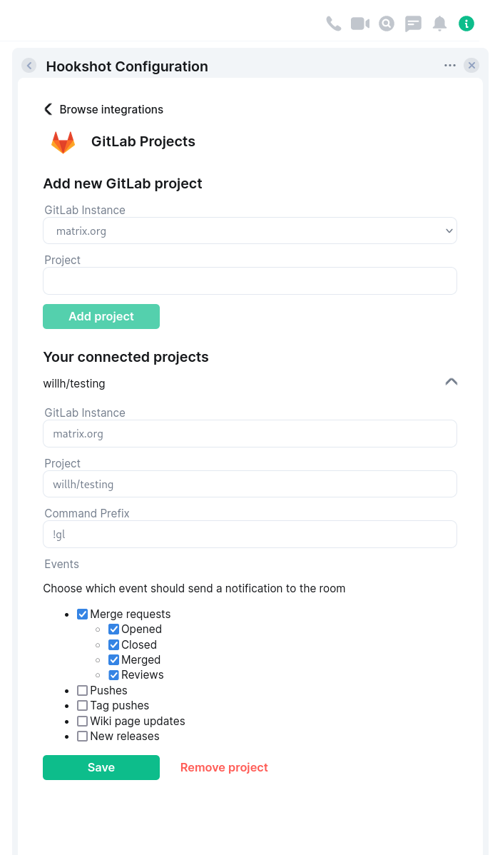Screen dimensions: 495x855
Task: Start a video call
Action: pyautogui.click(x=360, y=24)
